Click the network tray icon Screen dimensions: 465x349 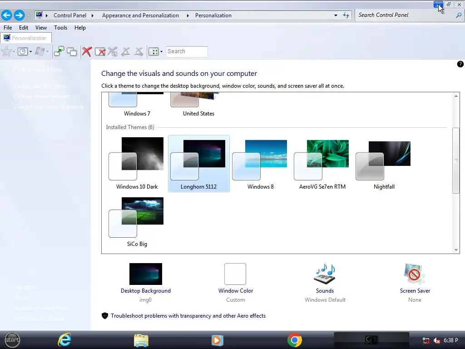[x=426, y=340]
